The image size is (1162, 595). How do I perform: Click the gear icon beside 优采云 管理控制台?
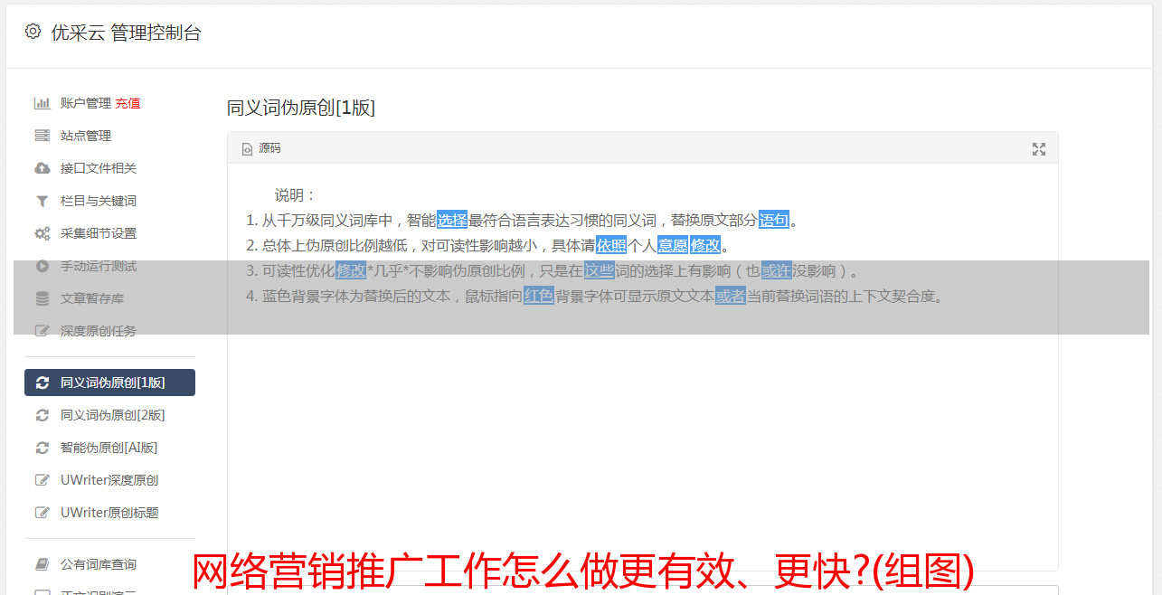33,32
